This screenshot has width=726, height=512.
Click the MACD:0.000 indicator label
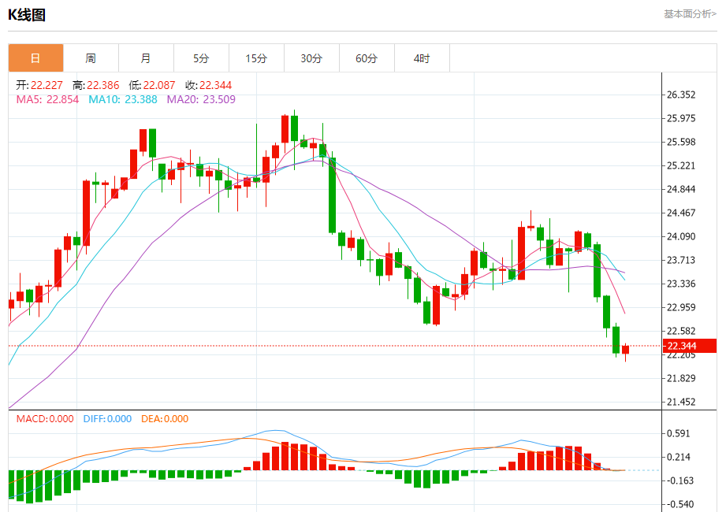tap(45, 419)
